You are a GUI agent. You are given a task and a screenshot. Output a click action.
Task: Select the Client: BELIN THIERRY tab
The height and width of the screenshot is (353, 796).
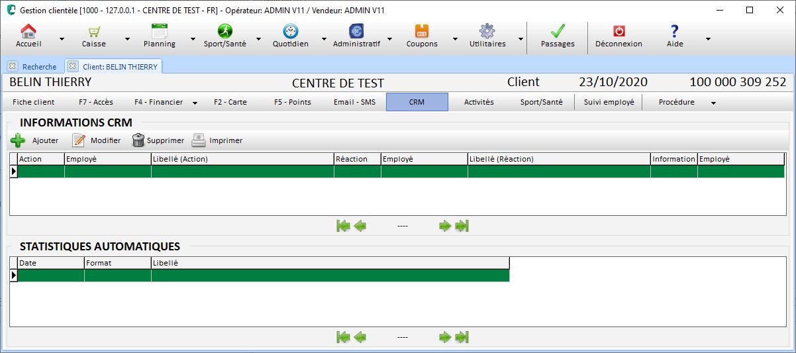tap(120, 66)
